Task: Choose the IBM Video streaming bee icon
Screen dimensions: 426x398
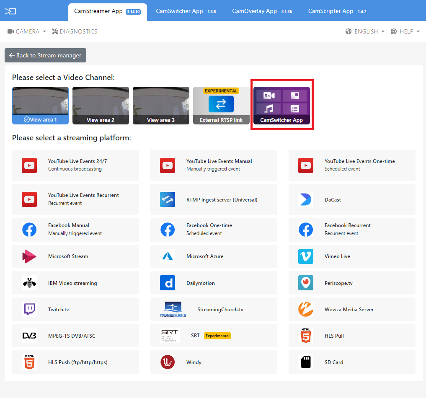Action: tap(29, 283)
